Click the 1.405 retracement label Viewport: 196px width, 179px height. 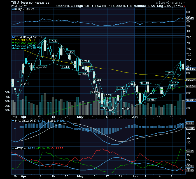click(83, 74)
